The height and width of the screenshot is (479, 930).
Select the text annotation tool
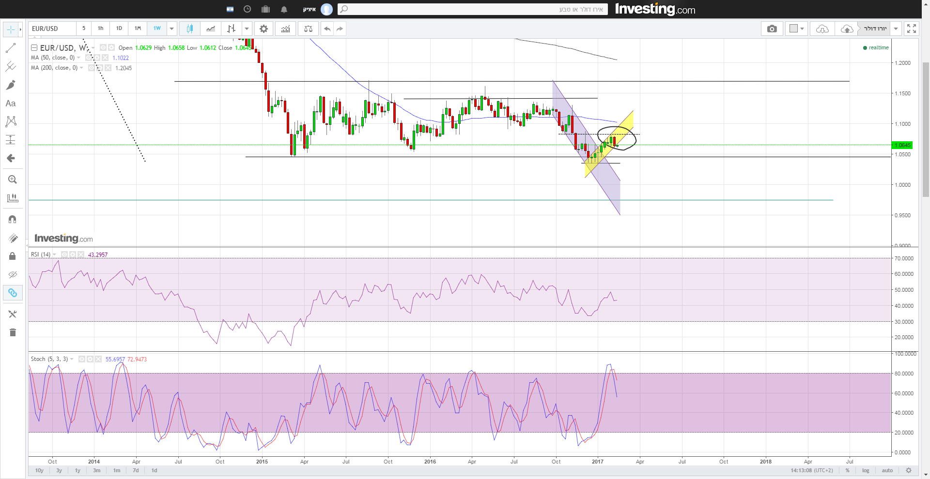click(x=11, y=103)
